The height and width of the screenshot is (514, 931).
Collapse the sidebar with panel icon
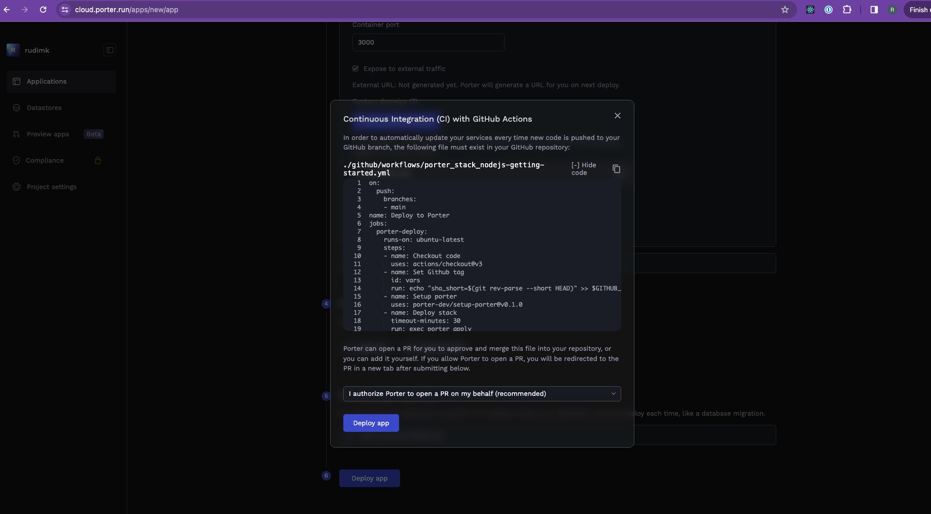point(110,50)
